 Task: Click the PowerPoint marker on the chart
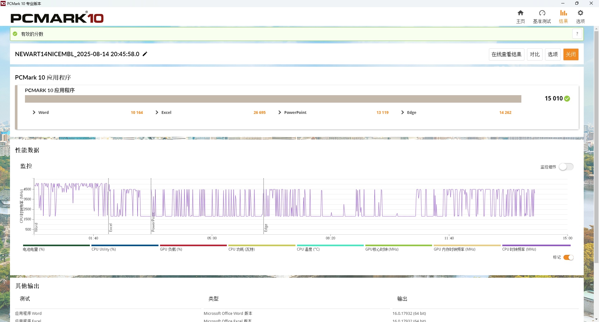click(x=153, y=222)
